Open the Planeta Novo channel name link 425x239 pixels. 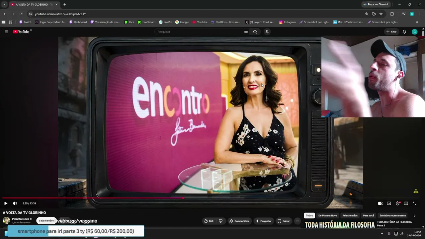[21, 219]
